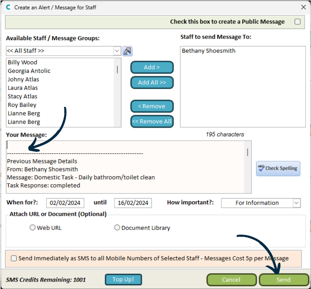Viewport: 311px width, 289px height.
Task: Cancel the staff message
Action: coord(232,280)
